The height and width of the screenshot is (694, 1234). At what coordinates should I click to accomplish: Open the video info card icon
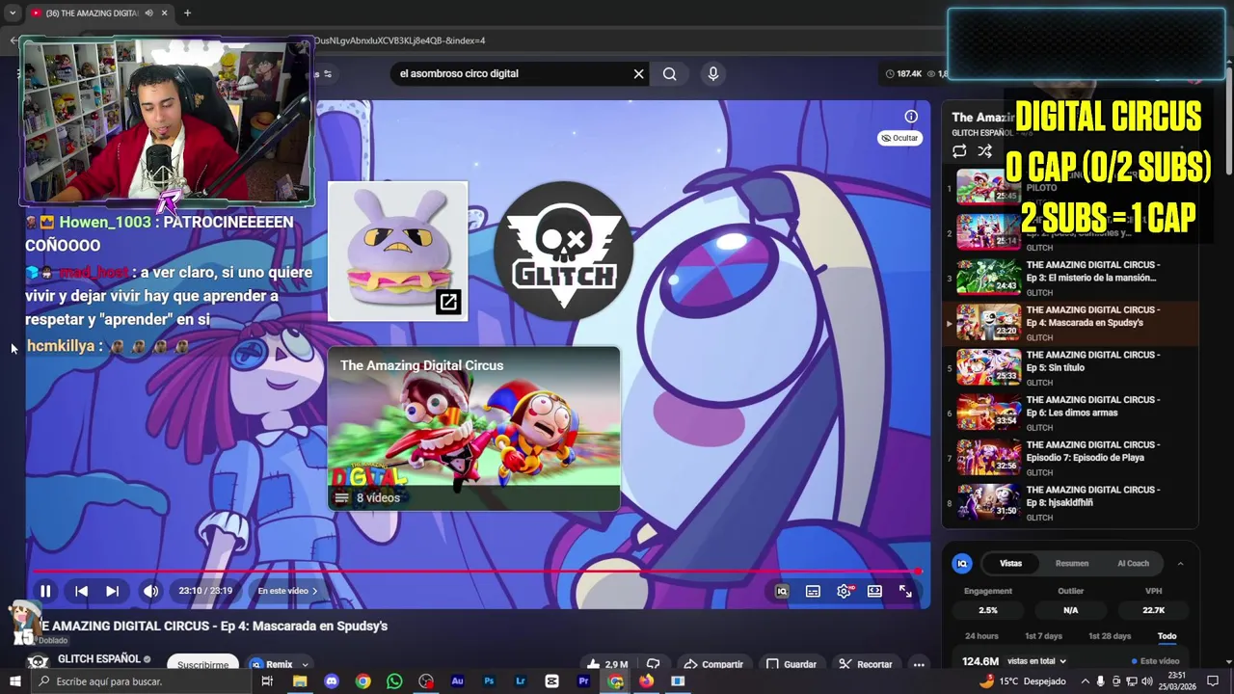click(x=911, y=117)
